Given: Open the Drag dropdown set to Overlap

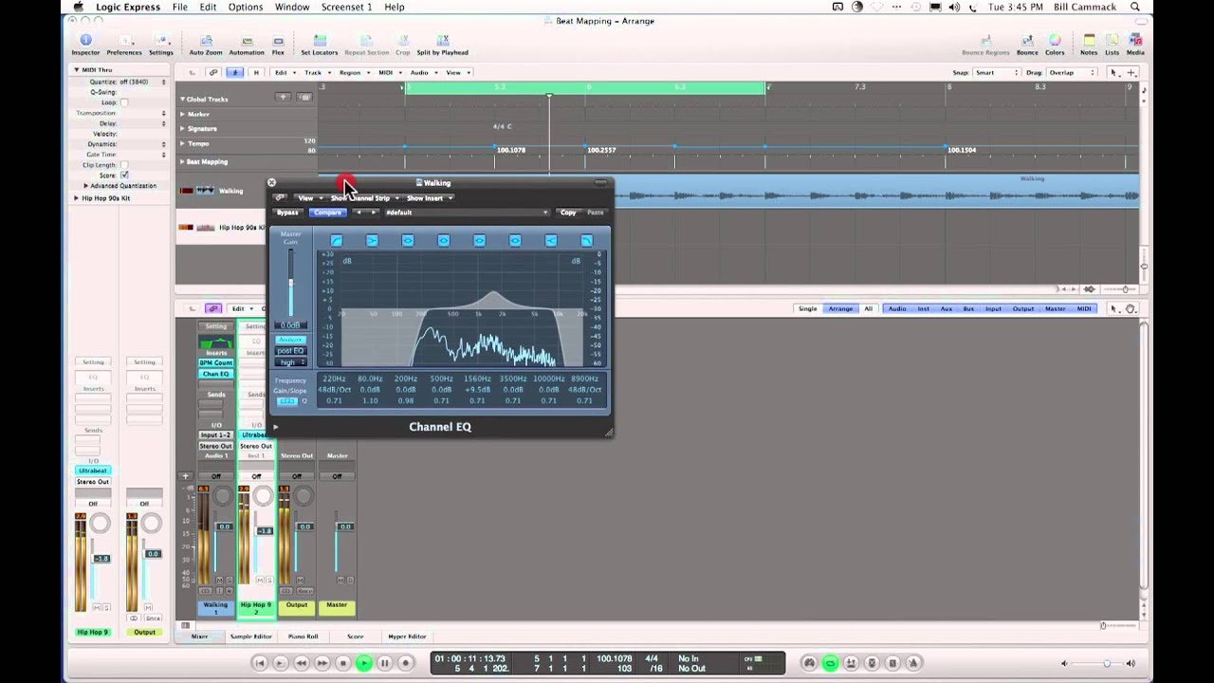Looking at the screenshot, I should pos(1070,72).
